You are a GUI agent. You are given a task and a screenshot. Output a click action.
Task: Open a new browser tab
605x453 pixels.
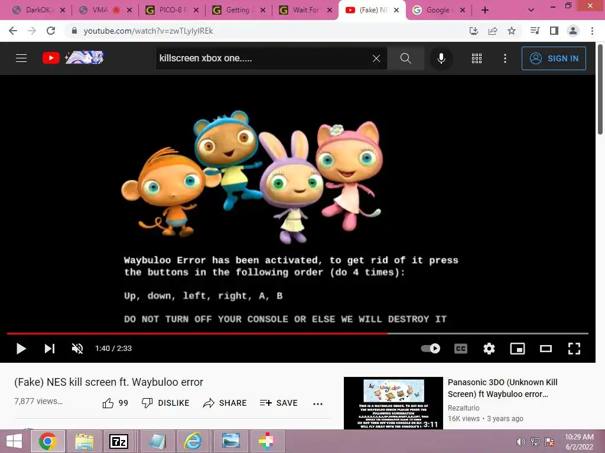click(485, 11)
